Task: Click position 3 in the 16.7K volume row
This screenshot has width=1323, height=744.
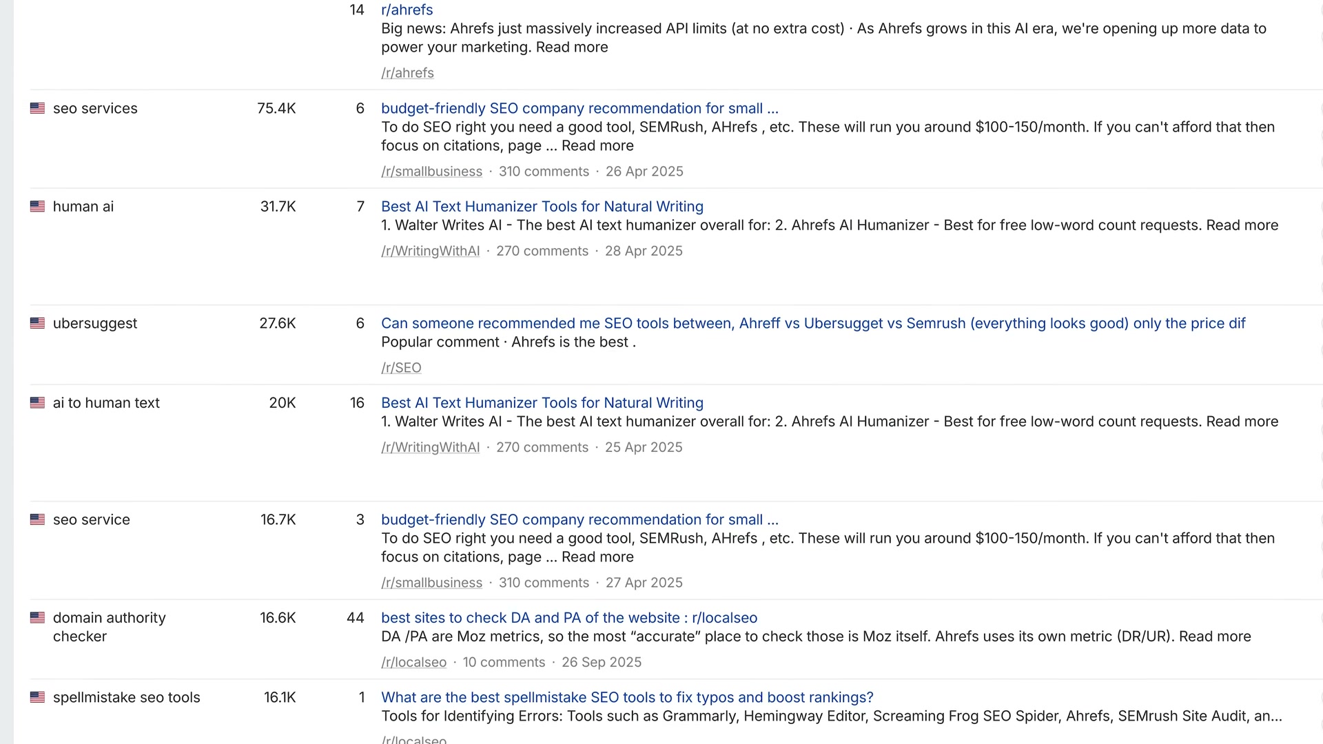Action: click(x=360, y=520)
